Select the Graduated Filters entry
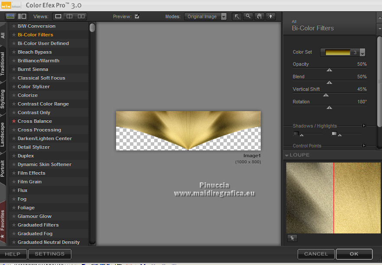382x265 pixels. tap(38, 225)
